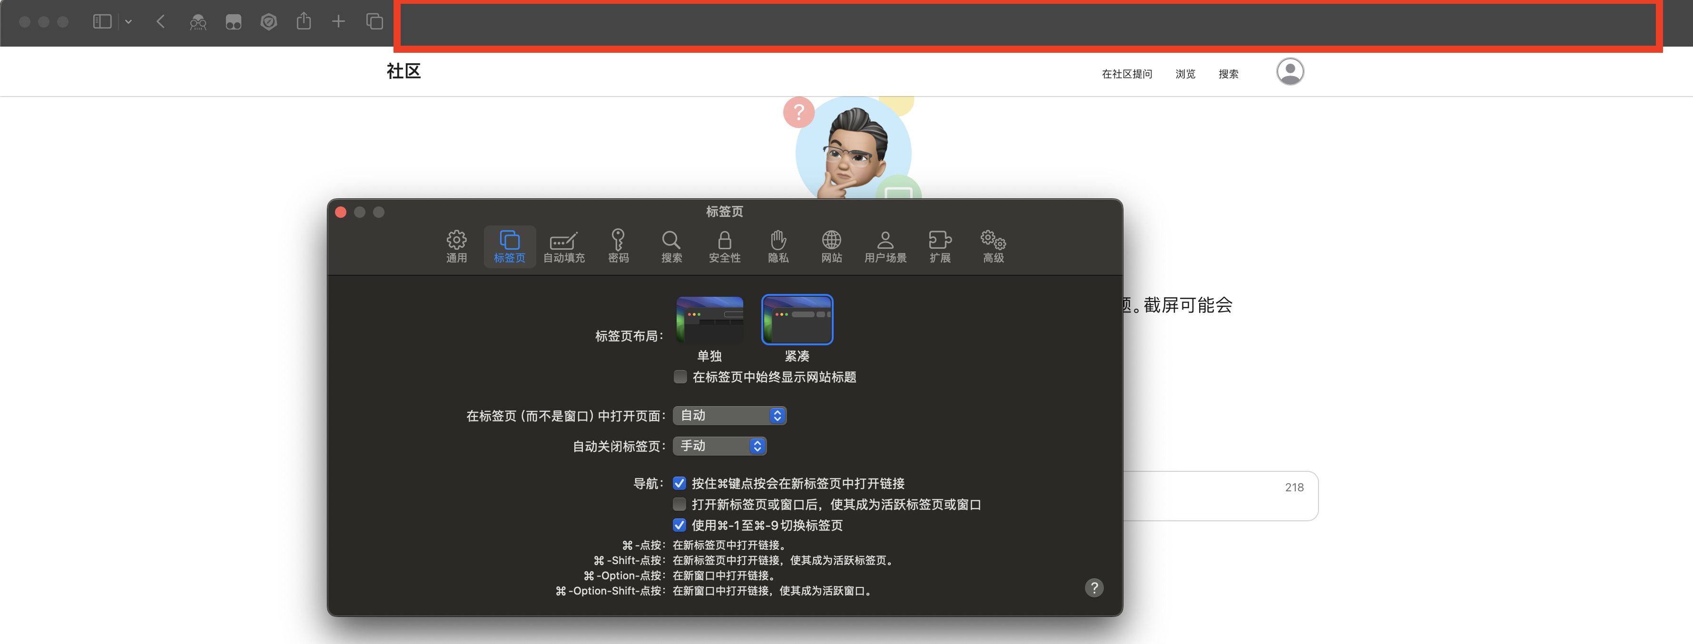Switch to the 通用 preferences tab

coord(456,246)
